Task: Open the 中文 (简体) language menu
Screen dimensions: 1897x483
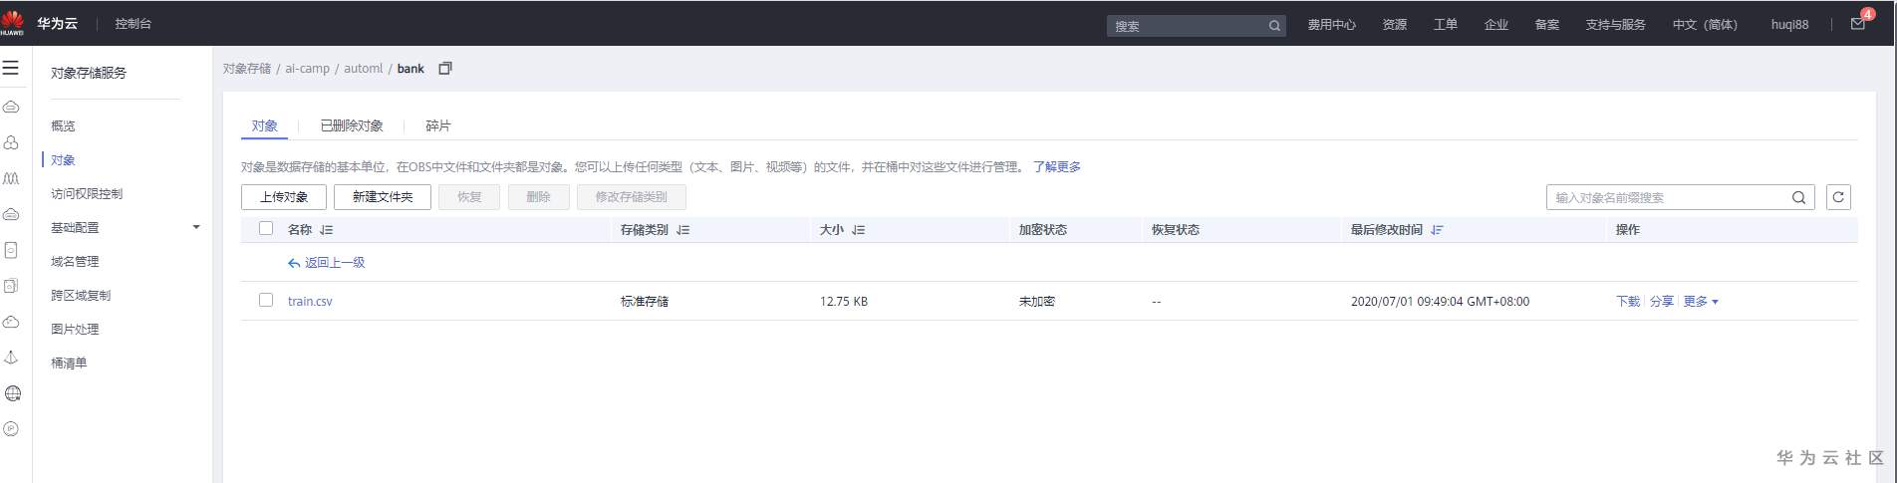Action: coord(1705,25)
